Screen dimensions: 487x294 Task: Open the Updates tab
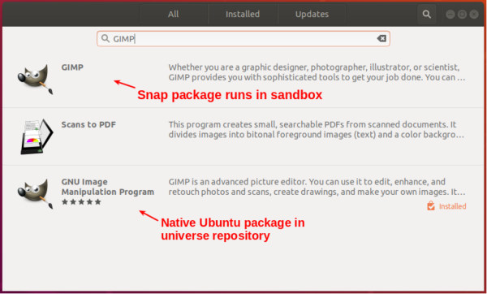(x=312, y=14)
